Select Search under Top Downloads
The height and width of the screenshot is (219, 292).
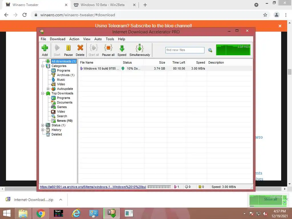coord(62,116)
